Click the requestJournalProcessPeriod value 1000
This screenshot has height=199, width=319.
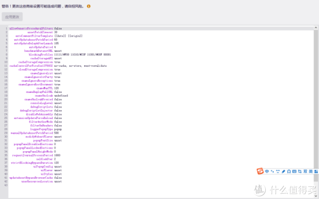(x=57, y=155)
